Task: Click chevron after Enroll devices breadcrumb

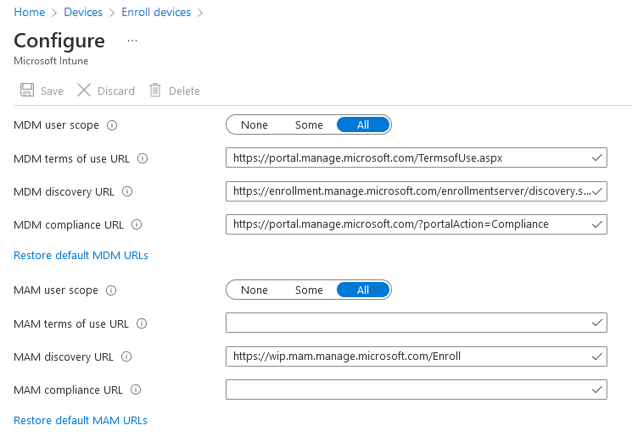Action: pos(200,13)
